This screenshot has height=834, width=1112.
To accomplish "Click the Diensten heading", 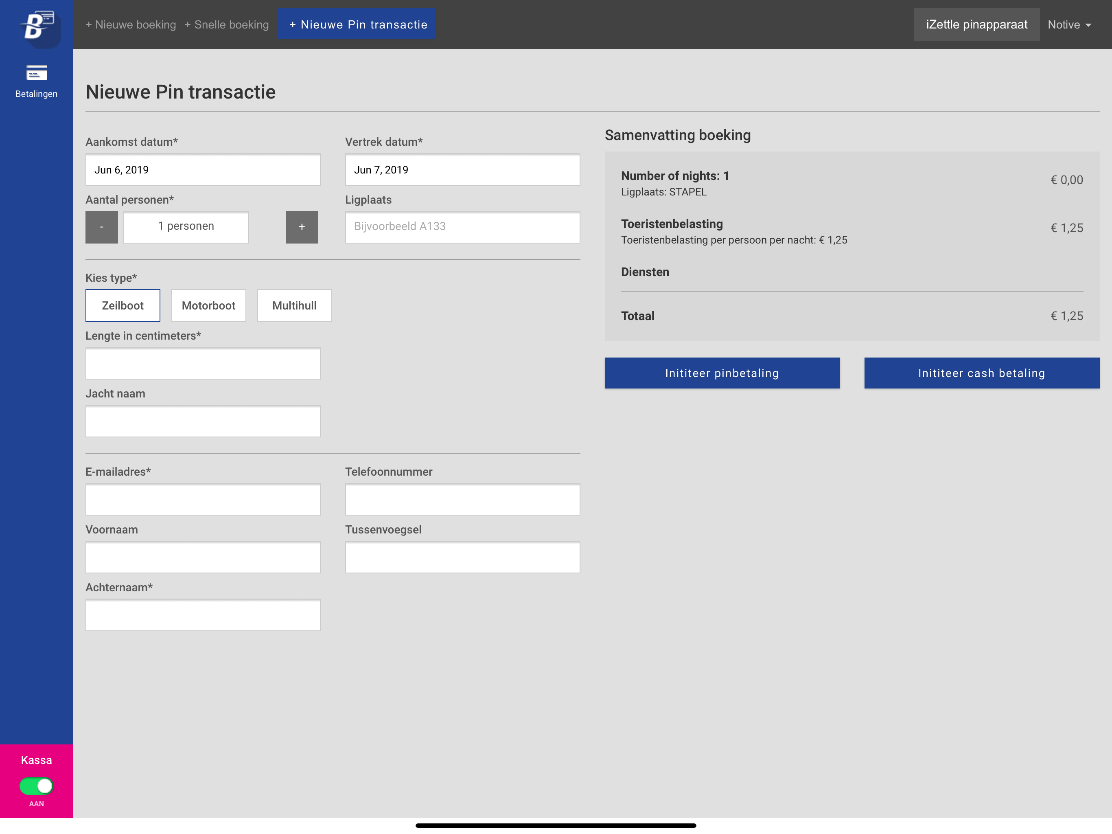I will pyautogui.click(x=645, y=272).
